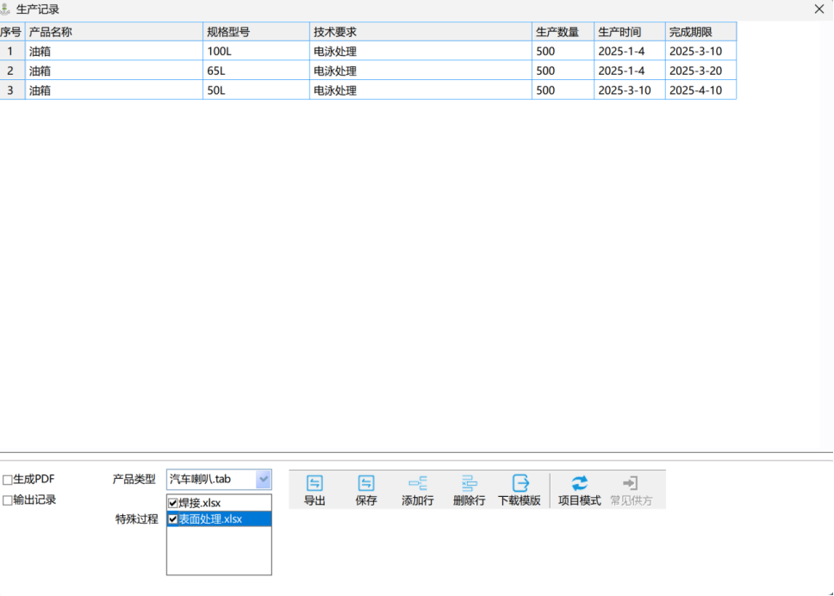Uncheck 焊接.xlsx in special process list
This screenshot has height=596, width=834.
point(173,503)
